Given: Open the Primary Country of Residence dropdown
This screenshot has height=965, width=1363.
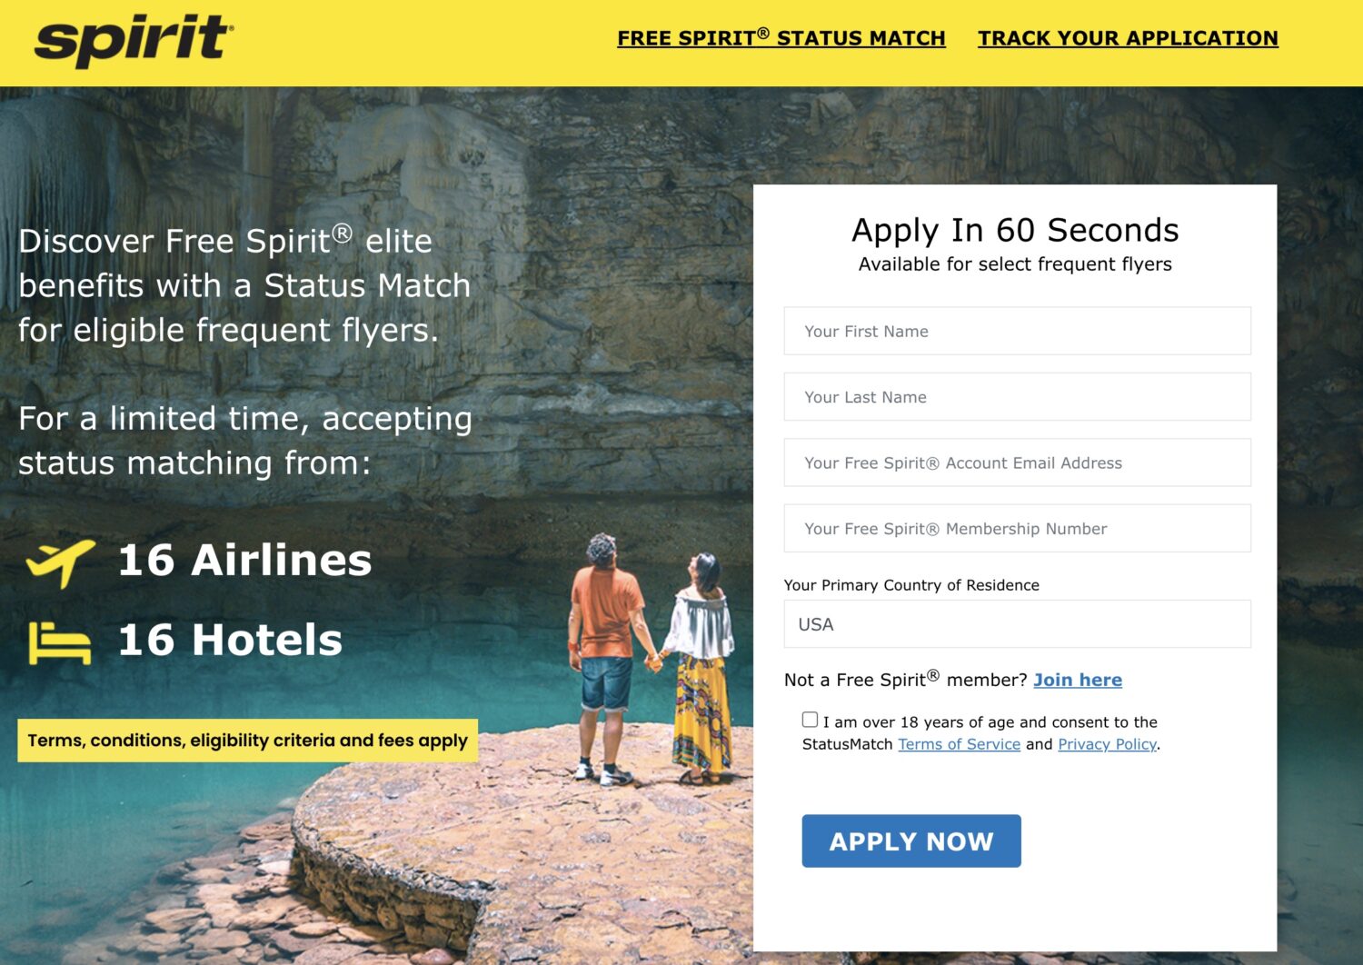Looking at the screenshot, I should (x=1017, y=624).
